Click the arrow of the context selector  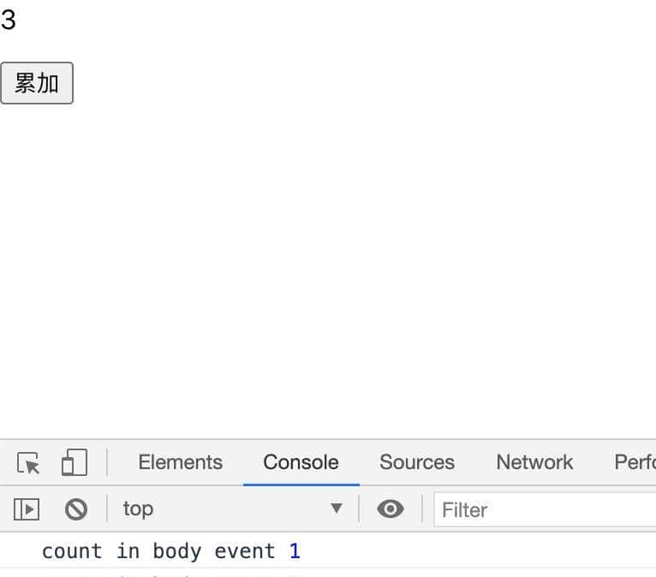click(x=337, y=509)
